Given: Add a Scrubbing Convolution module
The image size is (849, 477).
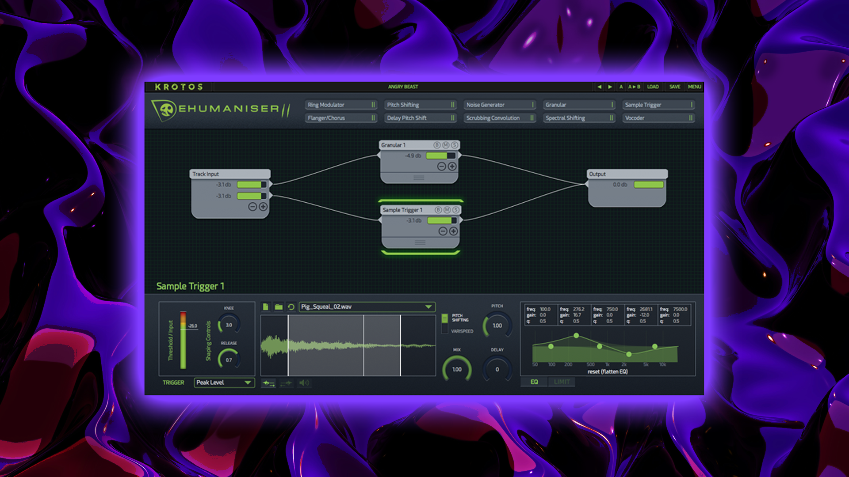Looking at the screenshot, I should point(500,118).
